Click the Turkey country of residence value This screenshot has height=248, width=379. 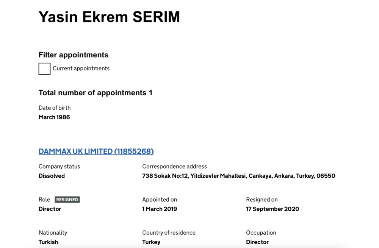click(x=151, y=242)
